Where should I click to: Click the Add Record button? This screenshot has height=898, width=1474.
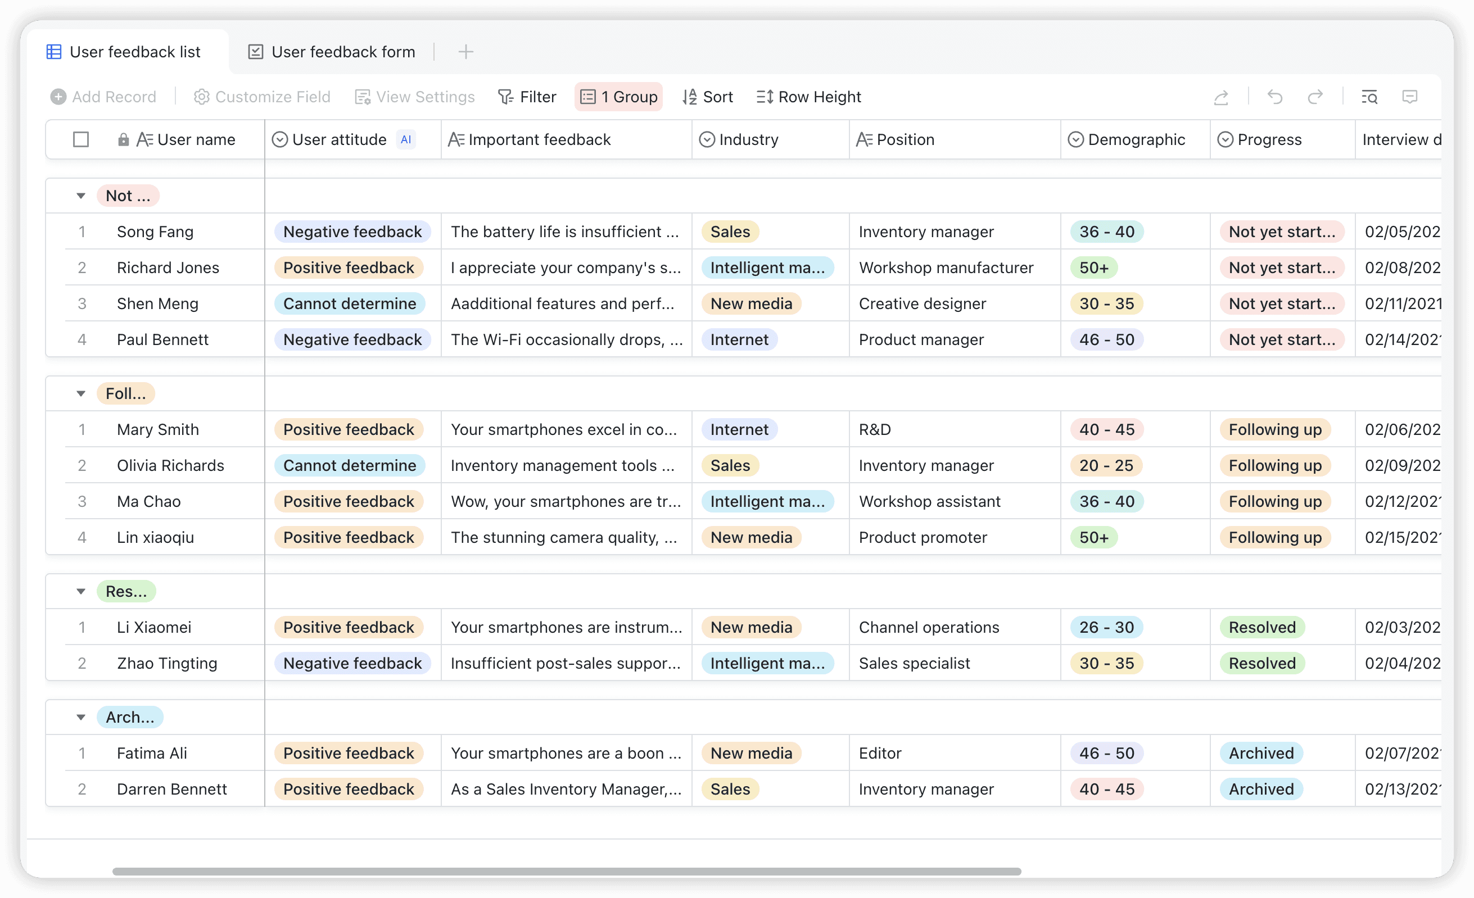pyautogui.click(x=103, y=97)
